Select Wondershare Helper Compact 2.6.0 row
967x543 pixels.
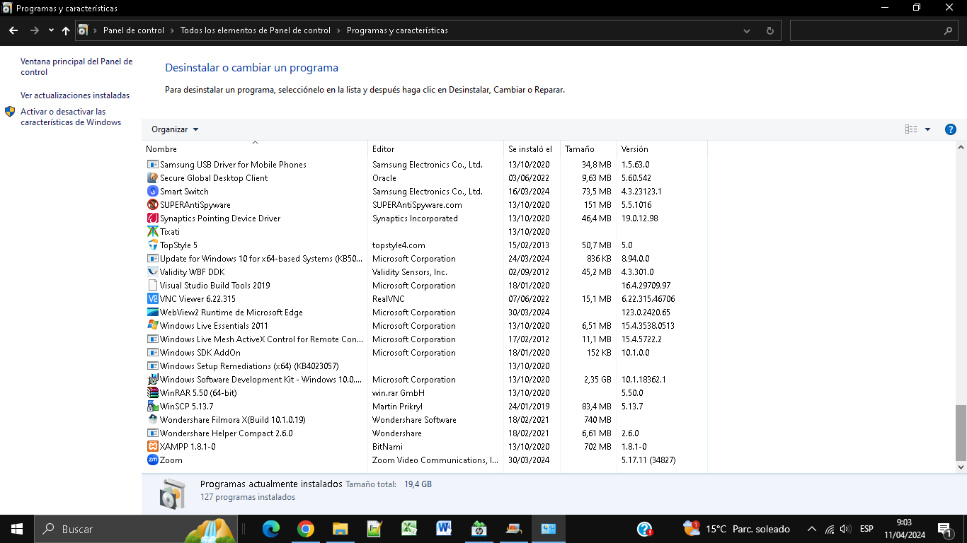[425, 433]
